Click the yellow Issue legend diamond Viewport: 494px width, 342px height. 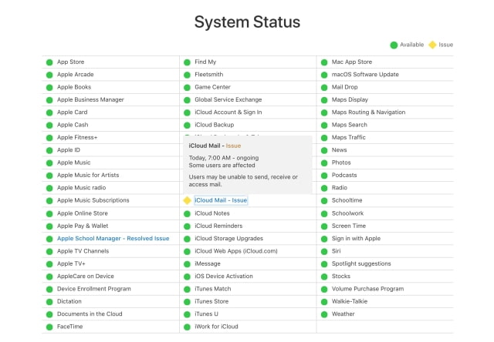432,45
